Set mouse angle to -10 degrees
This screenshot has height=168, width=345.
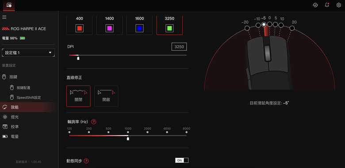pos(258,25)
